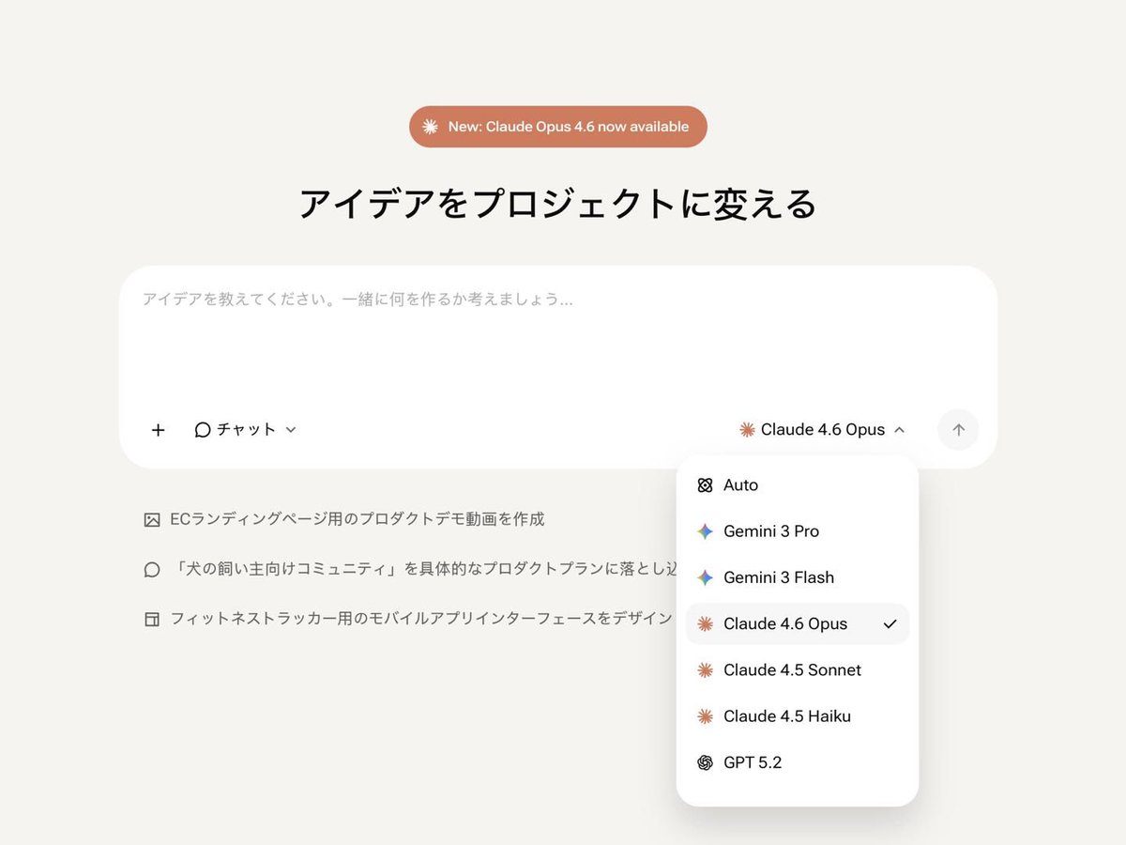Click the plus icon to add an attachment
This screenshot has height=845, width=1126.
158,429
